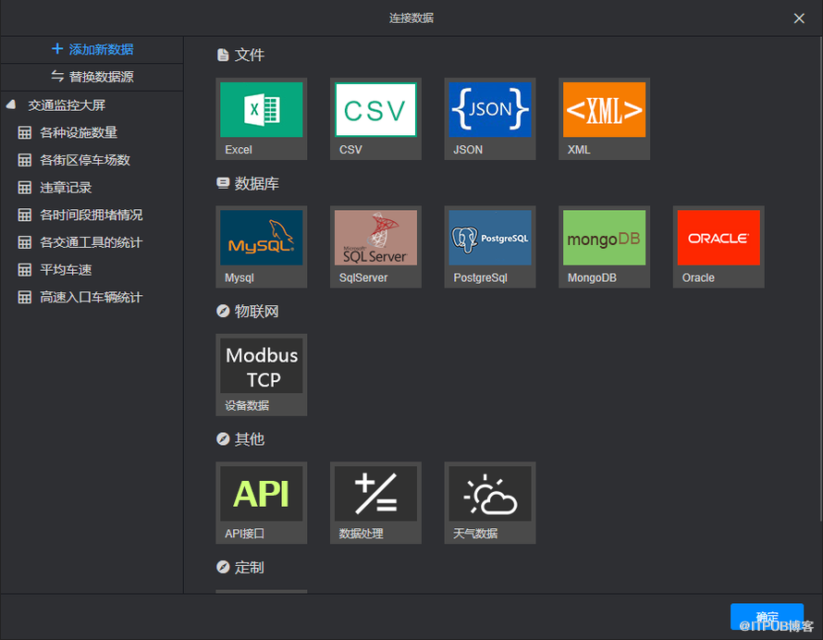Click 添加新数据 to add new data
Screen dimensions: 823x640
[x=92, y=49]
